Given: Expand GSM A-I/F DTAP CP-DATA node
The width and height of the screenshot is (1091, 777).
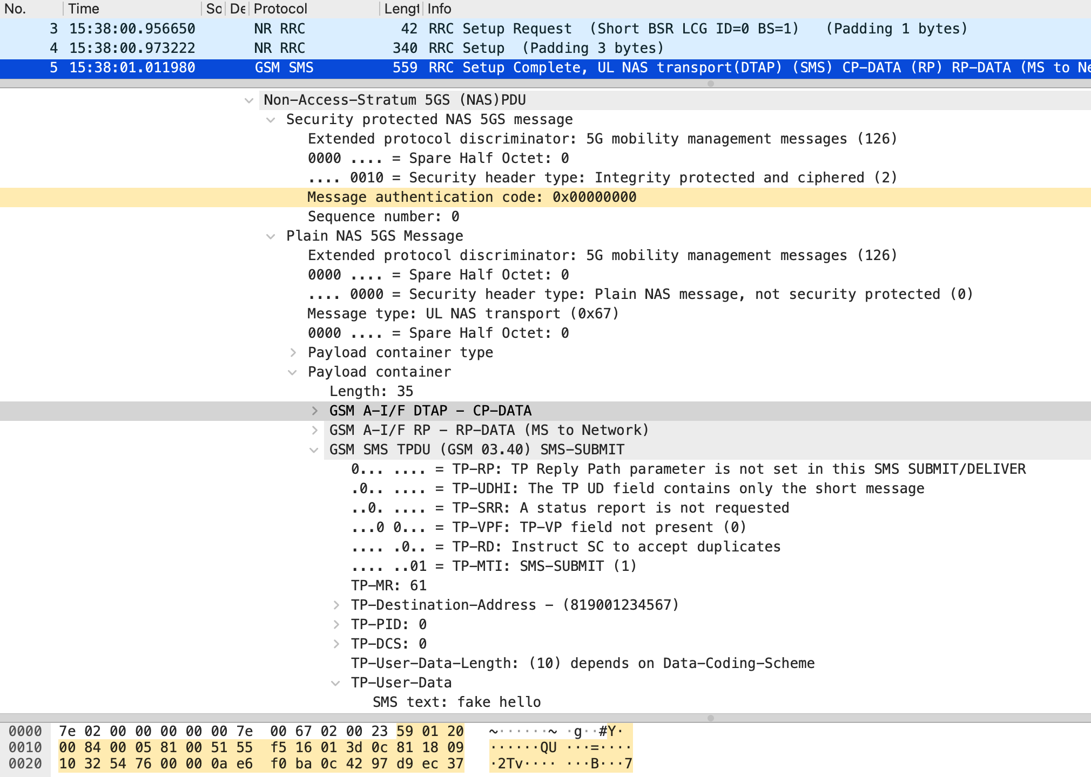Looking at the screenshot, I should point(314,411).
